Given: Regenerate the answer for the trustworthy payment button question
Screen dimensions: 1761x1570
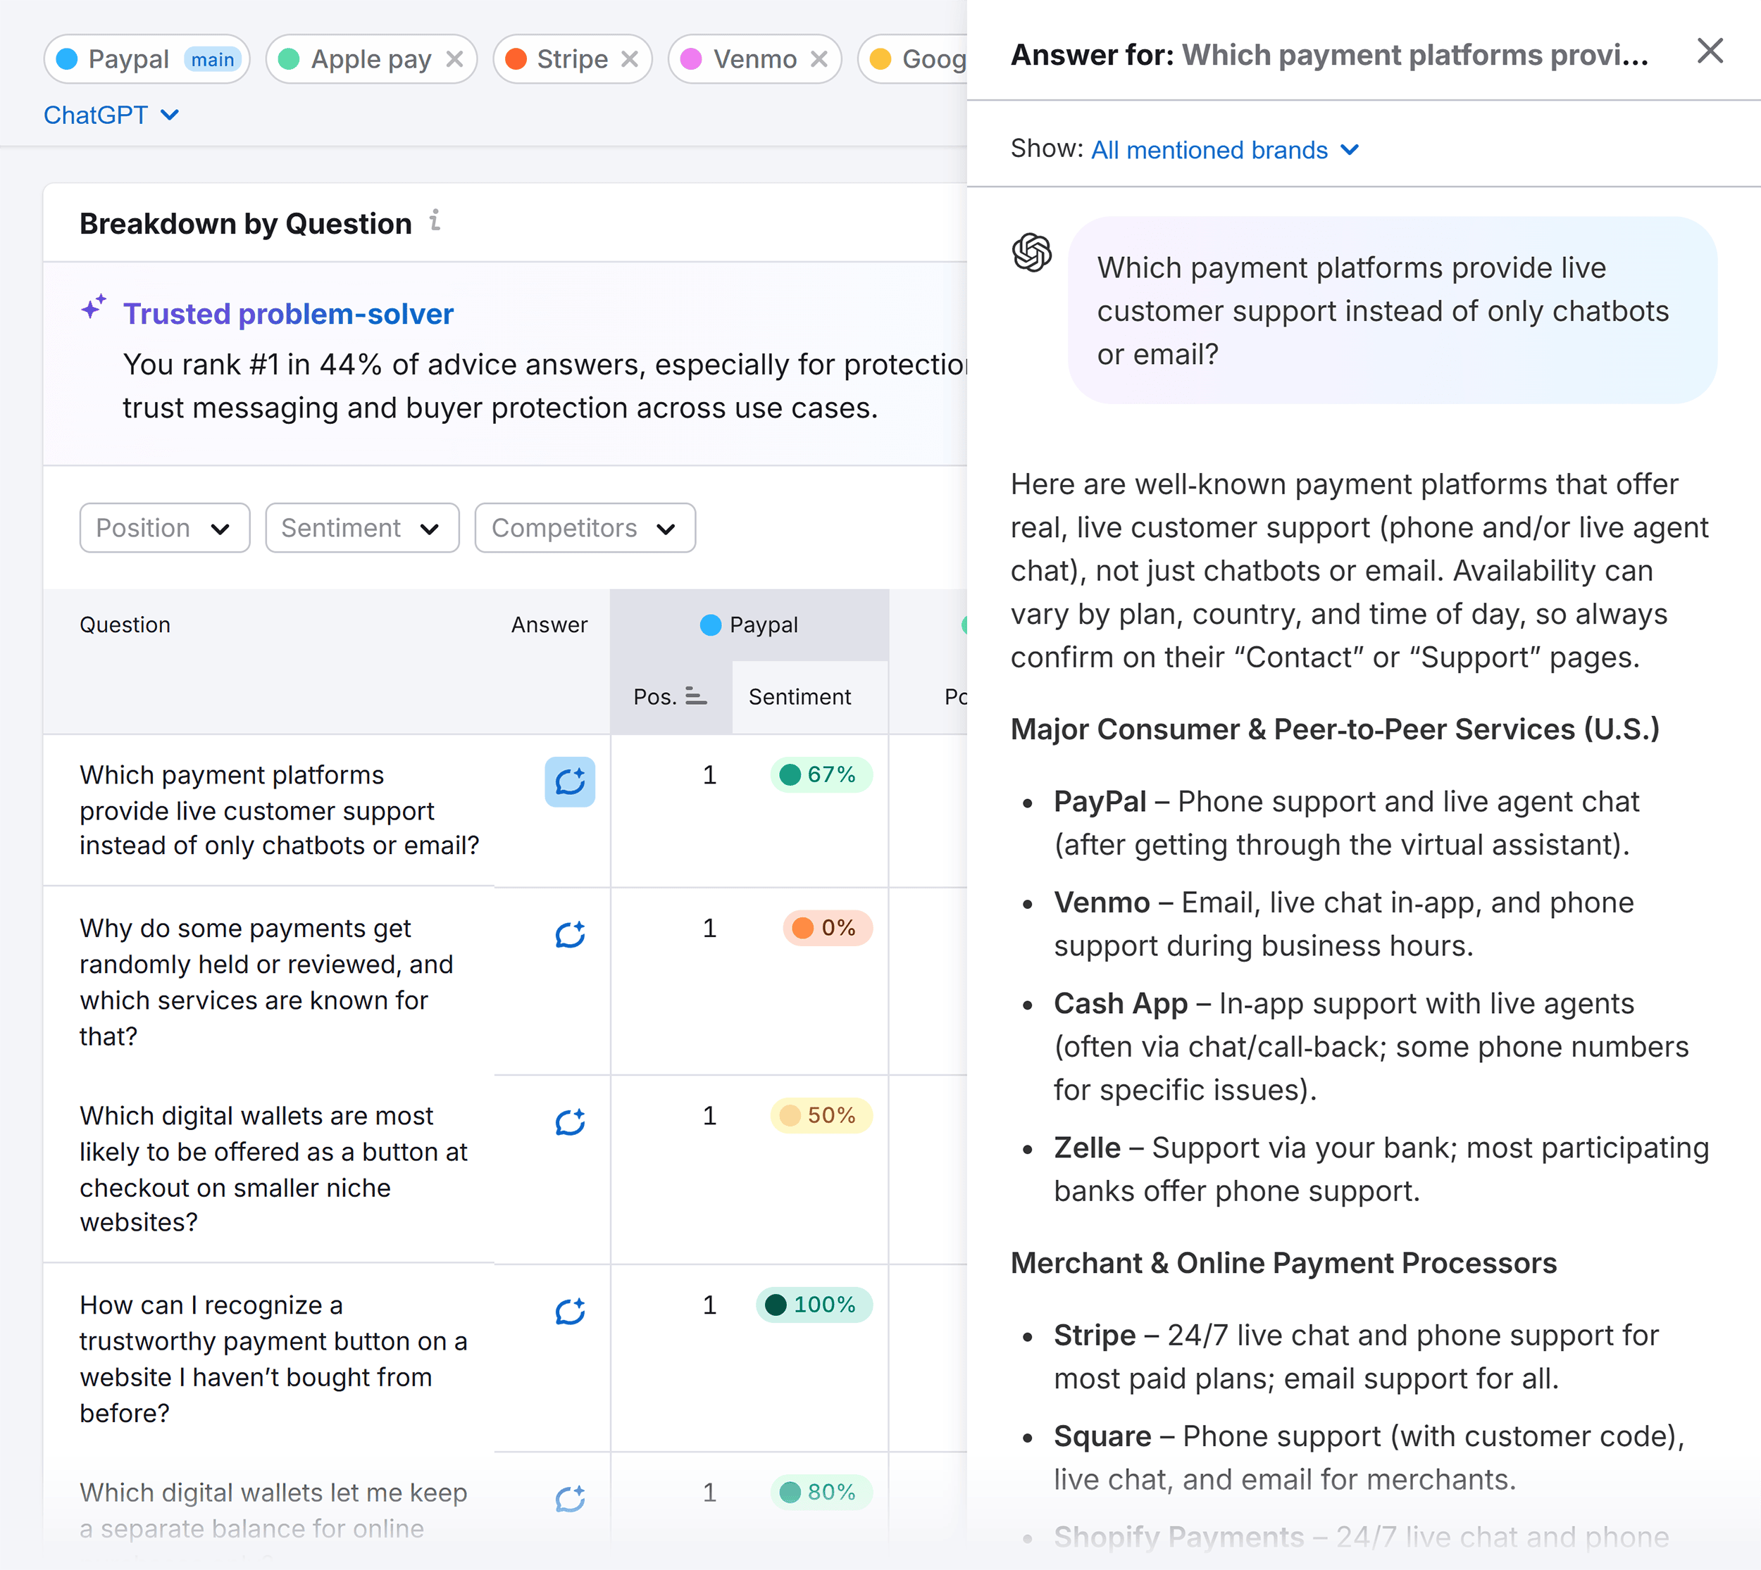Looking at the screenshot, I should (x=570, y=1312).
